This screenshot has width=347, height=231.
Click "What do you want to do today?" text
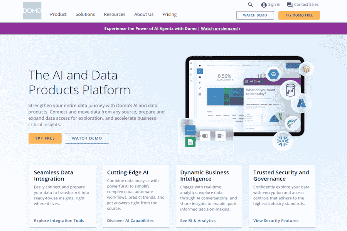[x=261, y=92]
